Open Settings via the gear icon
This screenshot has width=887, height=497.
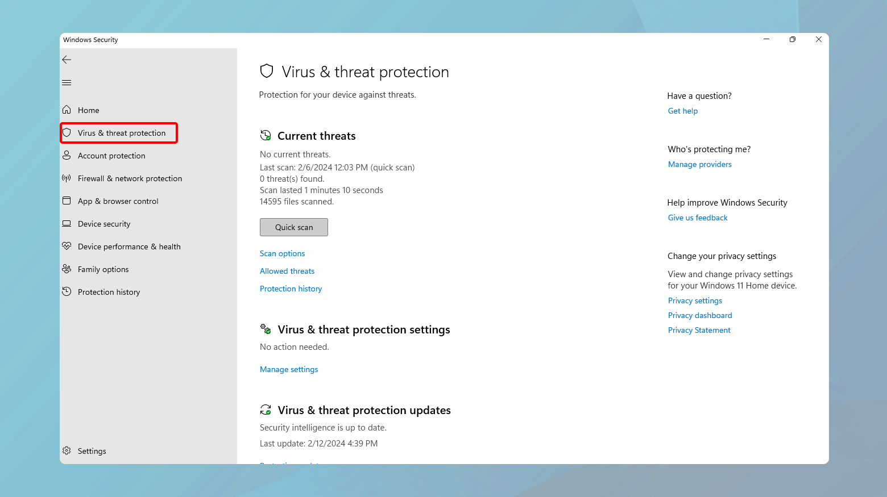(x=67, y=450)
